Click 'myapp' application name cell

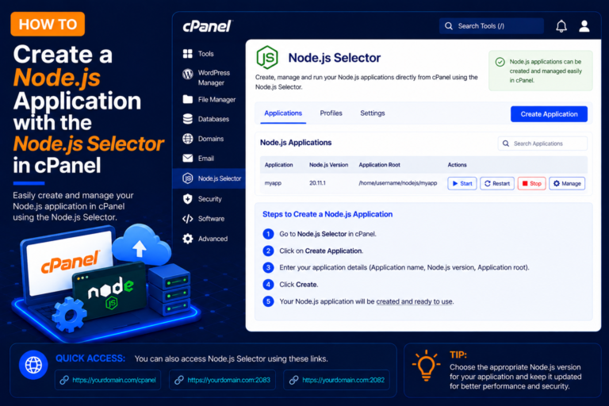pos(273,183)
